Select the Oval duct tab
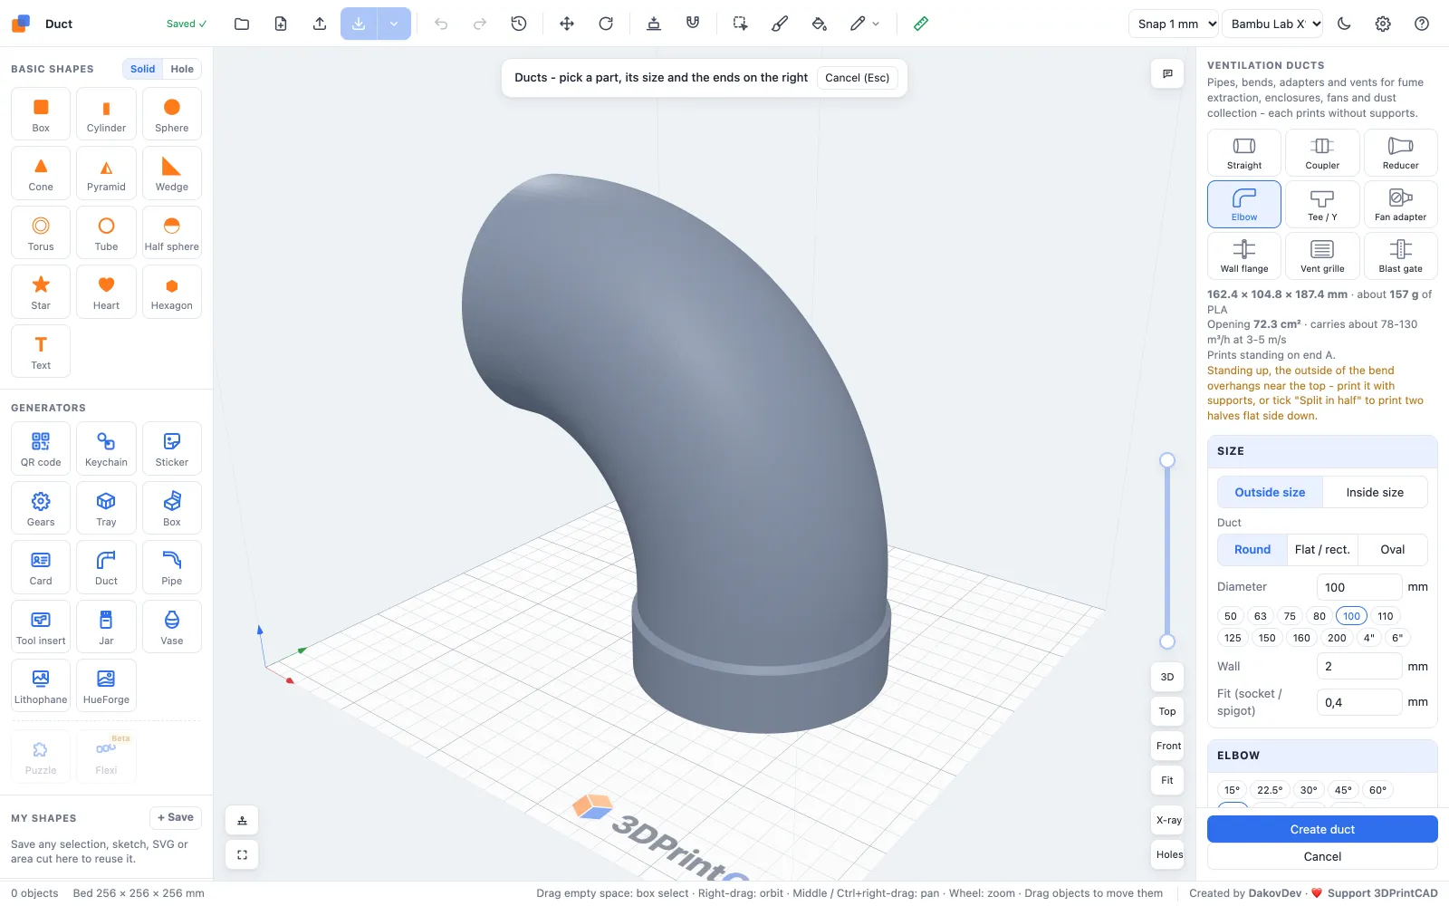 1392,549
